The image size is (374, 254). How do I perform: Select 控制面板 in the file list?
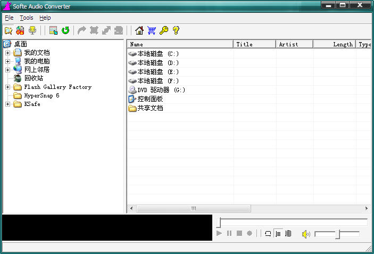[149, 99]
